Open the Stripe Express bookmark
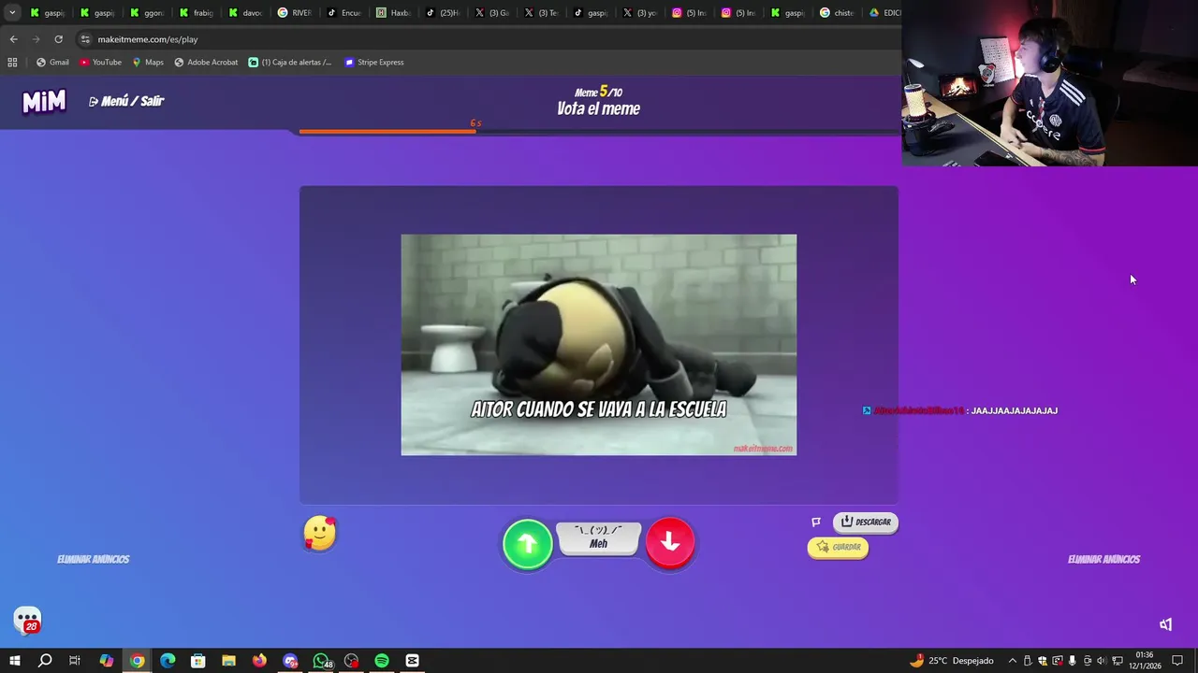The image size is (1198, 673). (374, 63)
